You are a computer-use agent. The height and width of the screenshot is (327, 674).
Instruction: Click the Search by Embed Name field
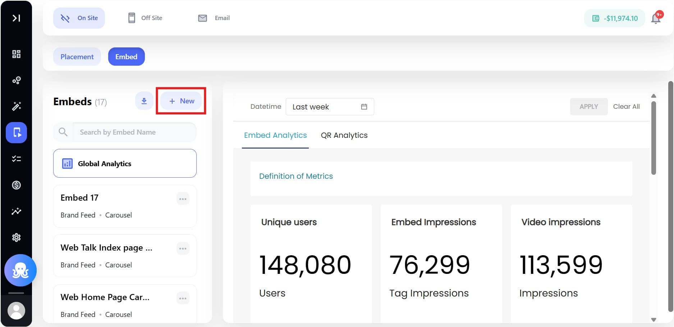(134, 132)
